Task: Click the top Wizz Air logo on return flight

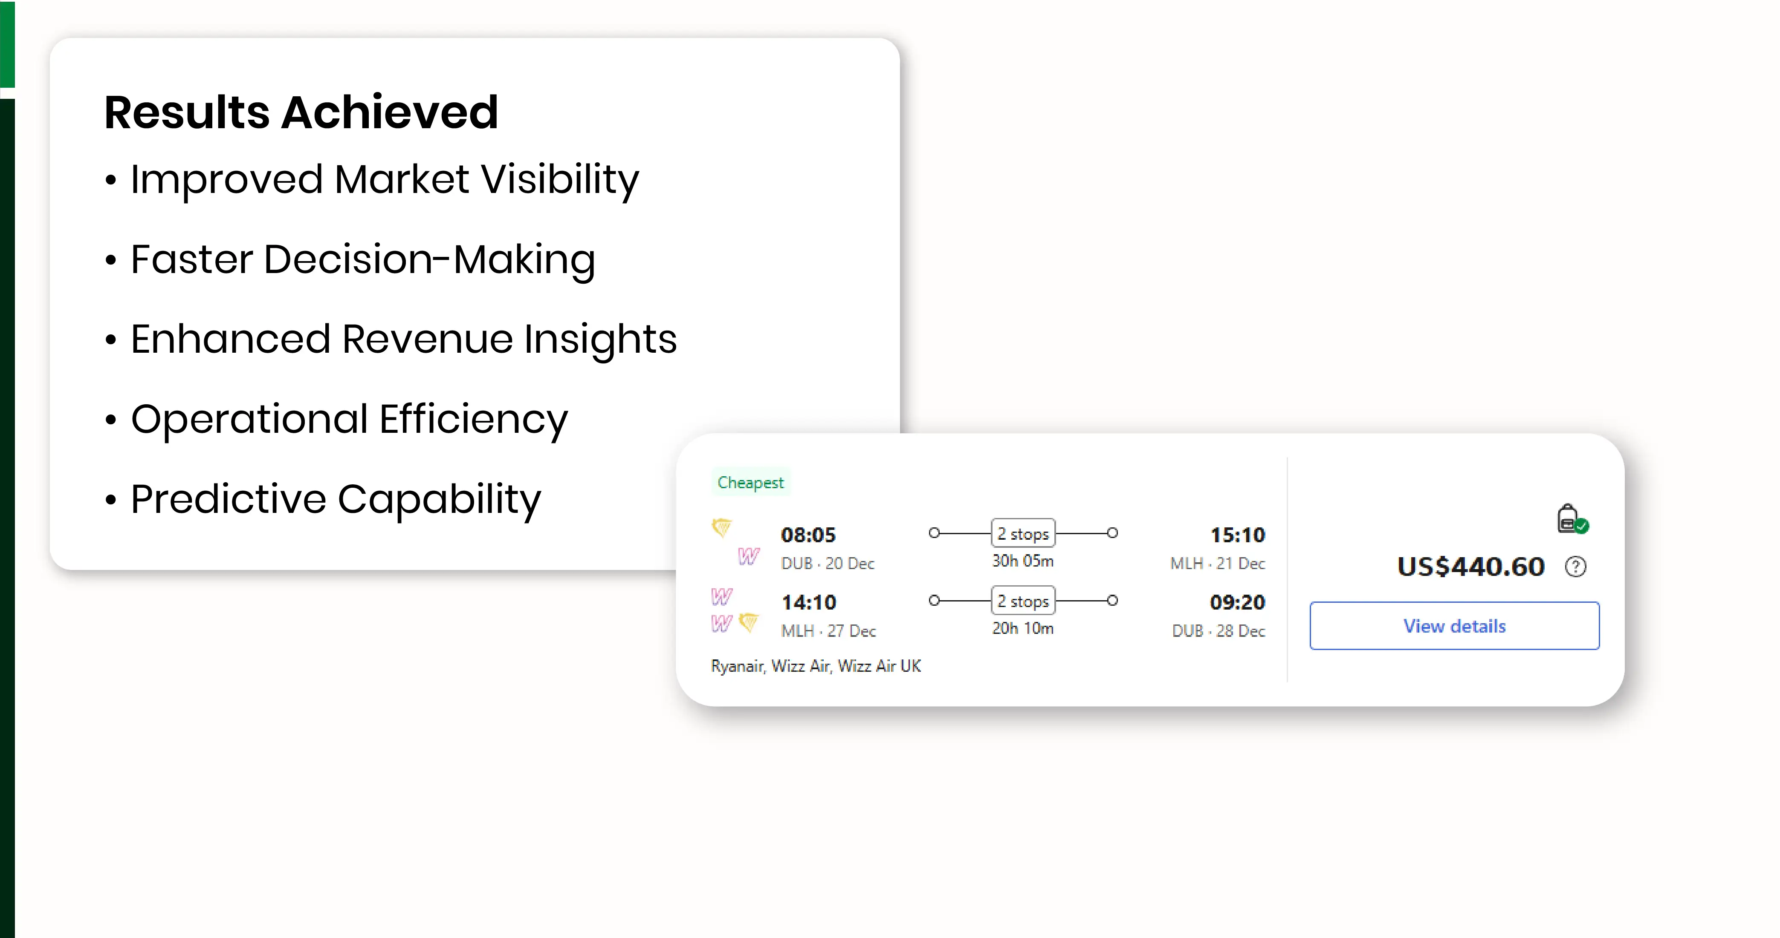Action: [x=721, y=596]
